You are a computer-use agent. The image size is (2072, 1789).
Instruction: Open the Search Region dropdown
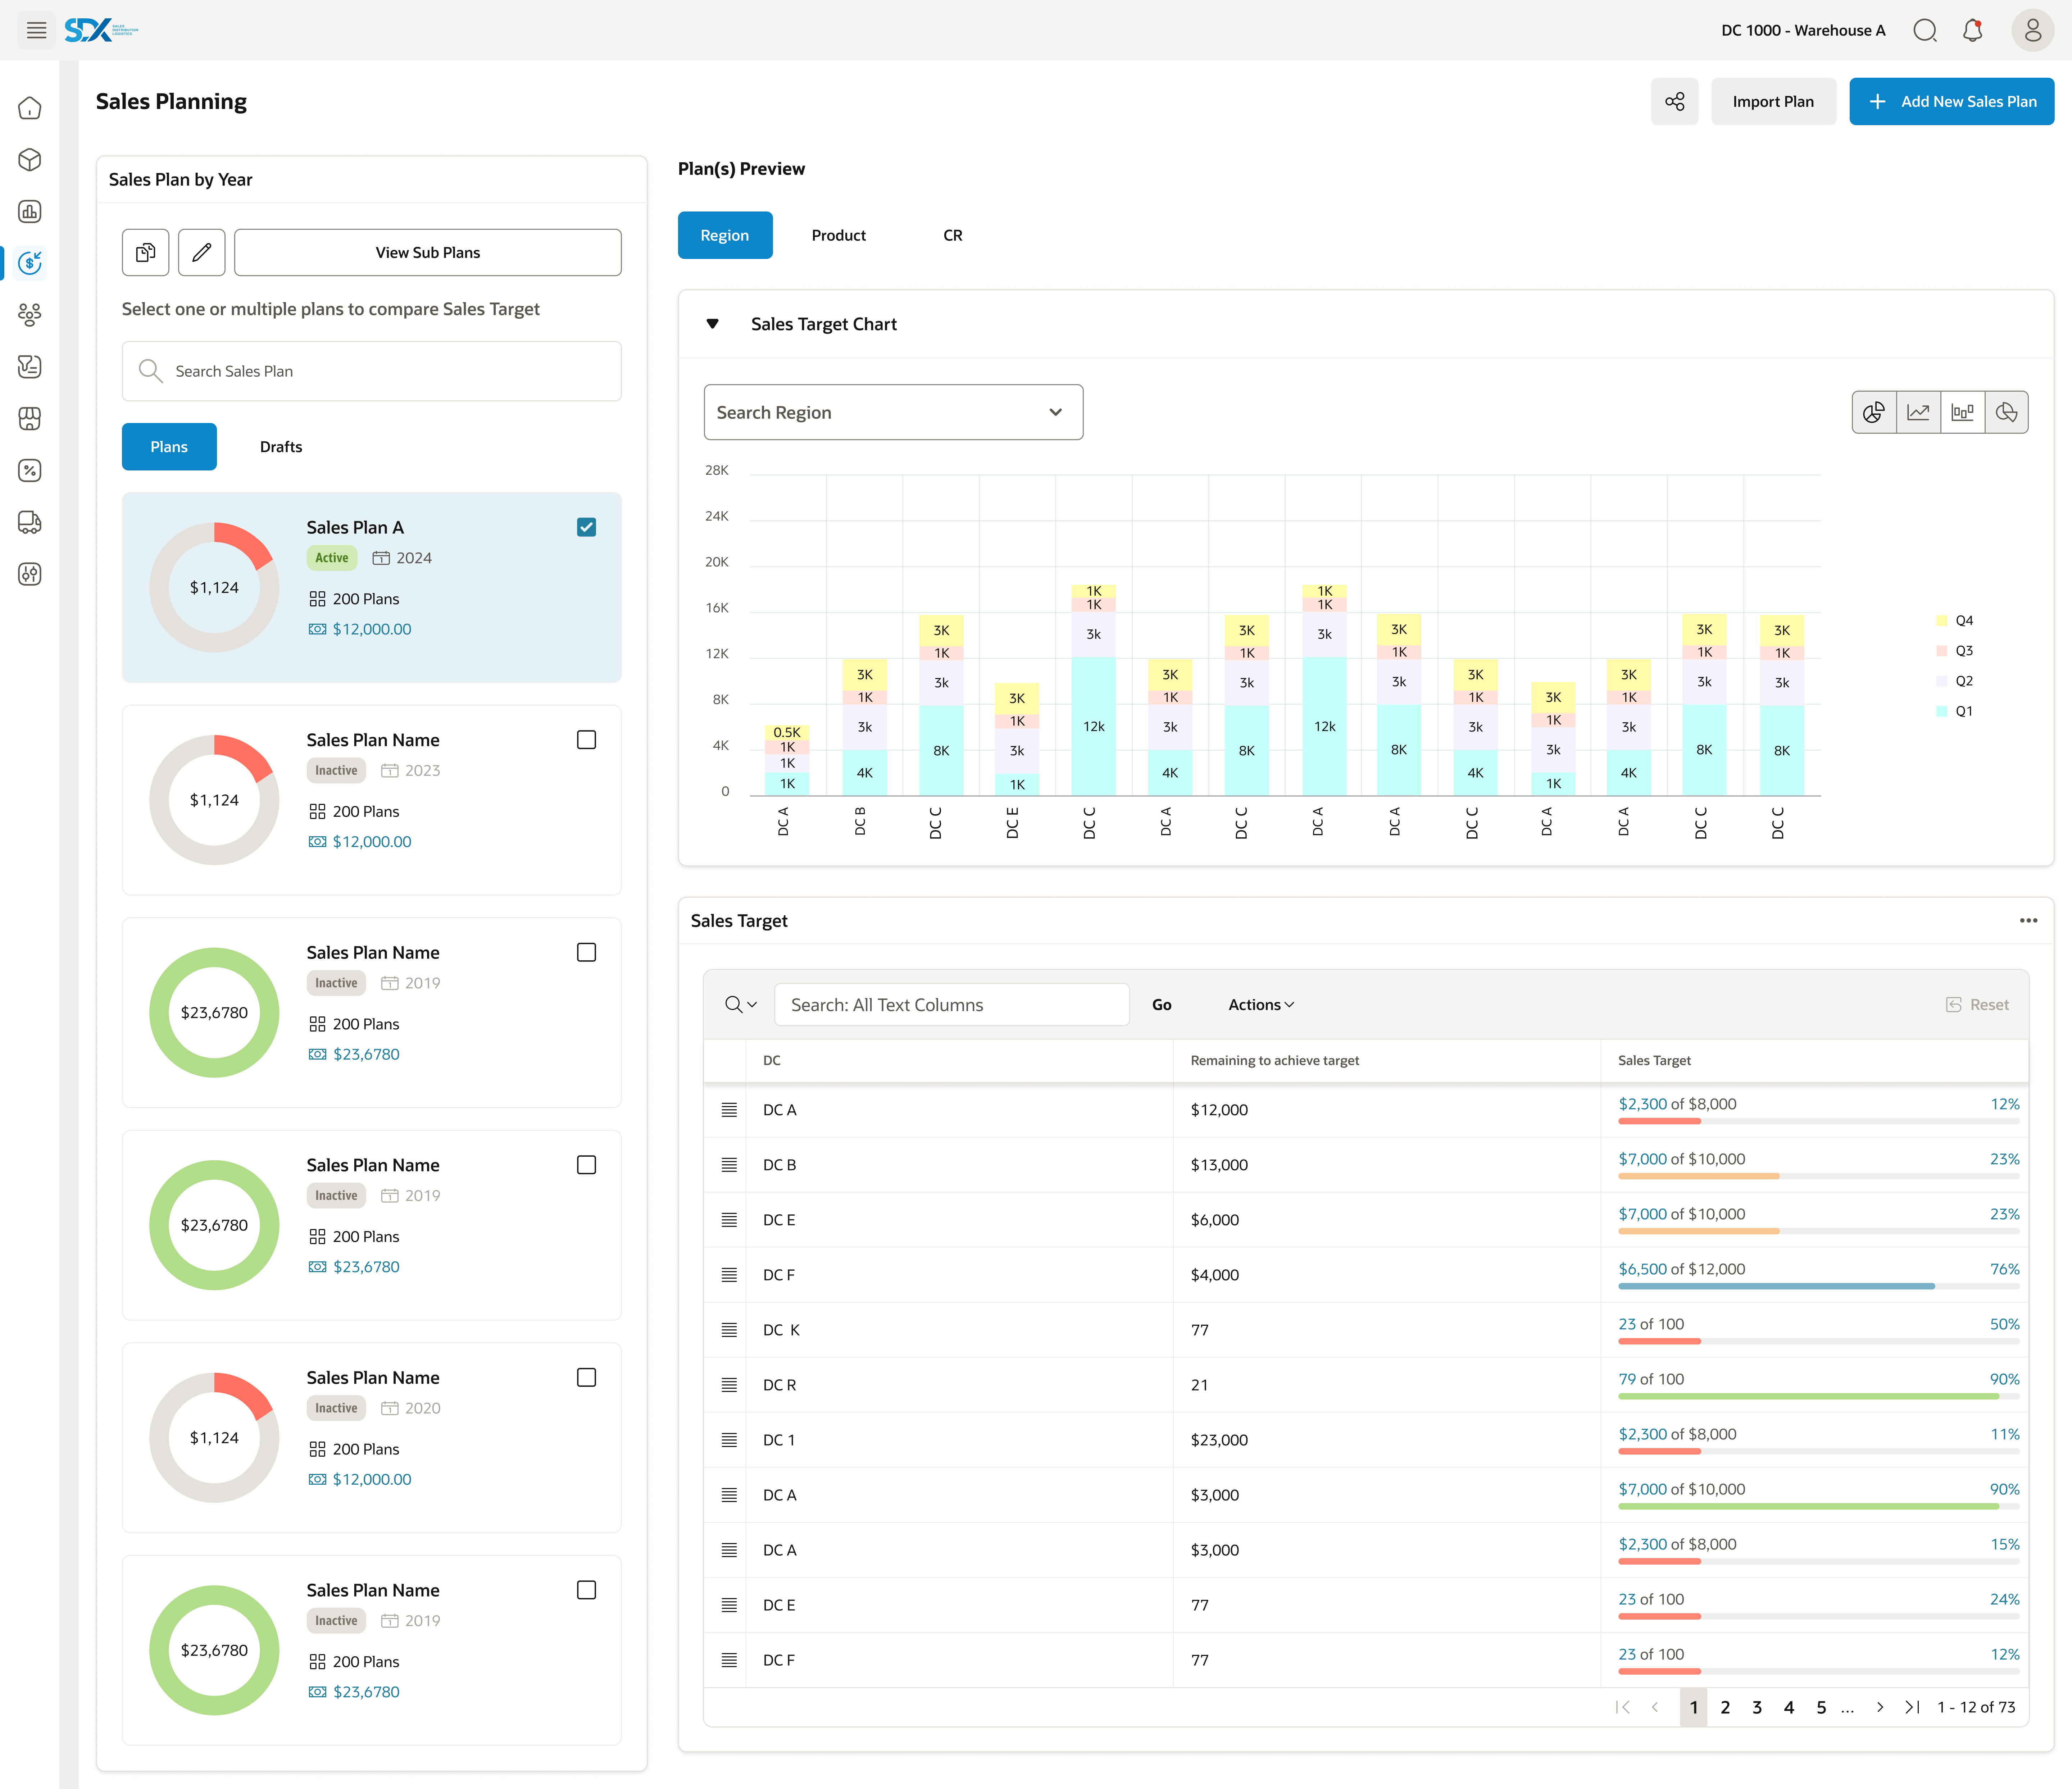coord(893,412)
